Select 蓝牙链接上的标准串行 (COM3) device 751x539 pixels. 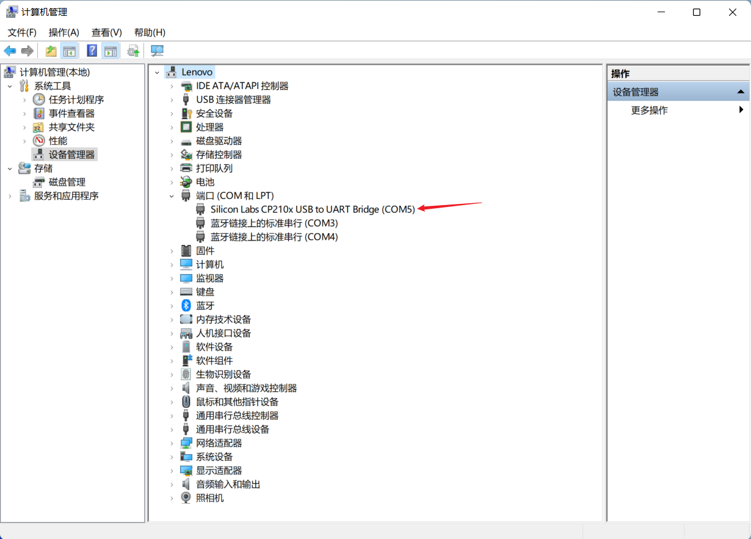tap(274, 223)
